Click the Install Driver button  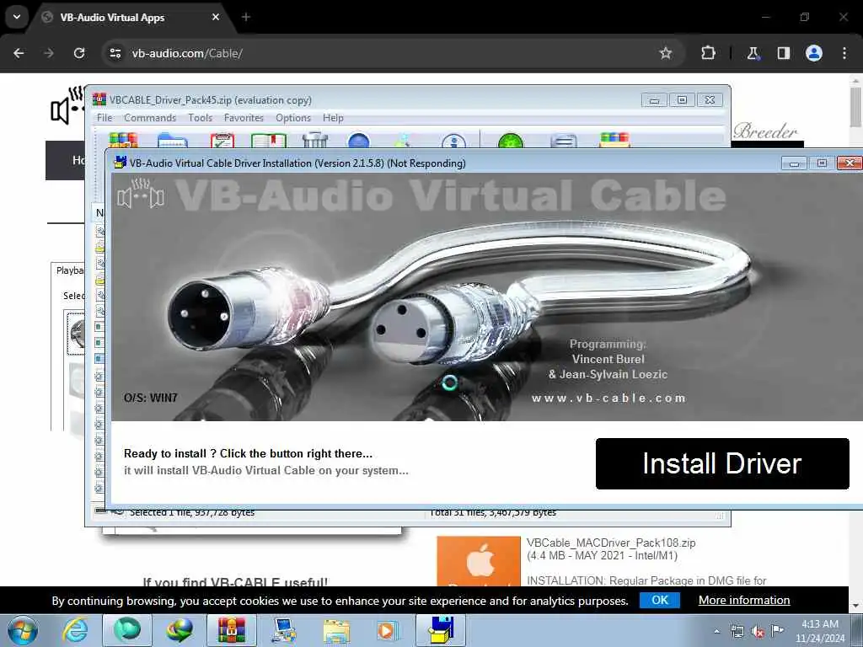point(722,463)
